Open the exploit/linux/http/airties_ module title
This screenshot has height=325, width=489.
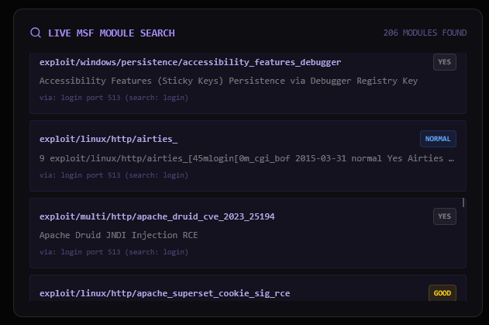click(108, 139)
